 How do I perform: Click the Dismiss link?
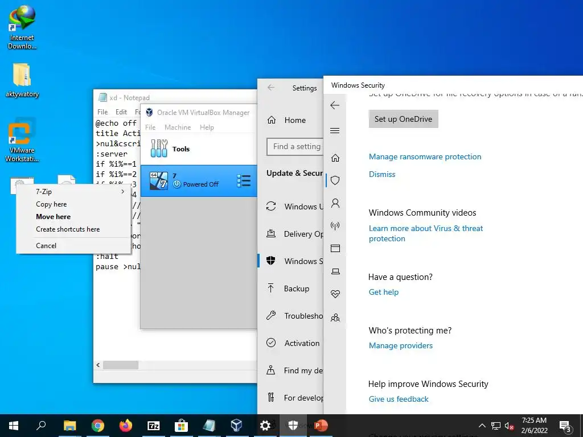coord(382,174)
